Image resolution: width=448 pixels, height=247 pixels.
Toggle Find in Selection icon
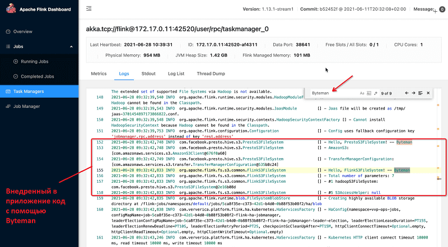click(421, 93)
